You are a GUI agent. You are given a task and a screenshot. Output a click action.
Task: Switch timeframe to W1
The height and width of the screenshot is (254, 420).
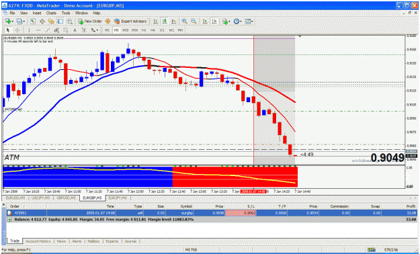point(171,30)
